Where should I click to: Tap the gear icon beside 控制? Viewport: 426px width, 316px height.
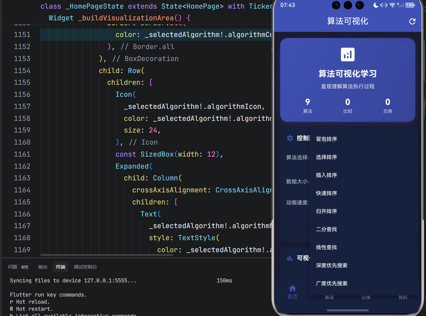point(290,138)
